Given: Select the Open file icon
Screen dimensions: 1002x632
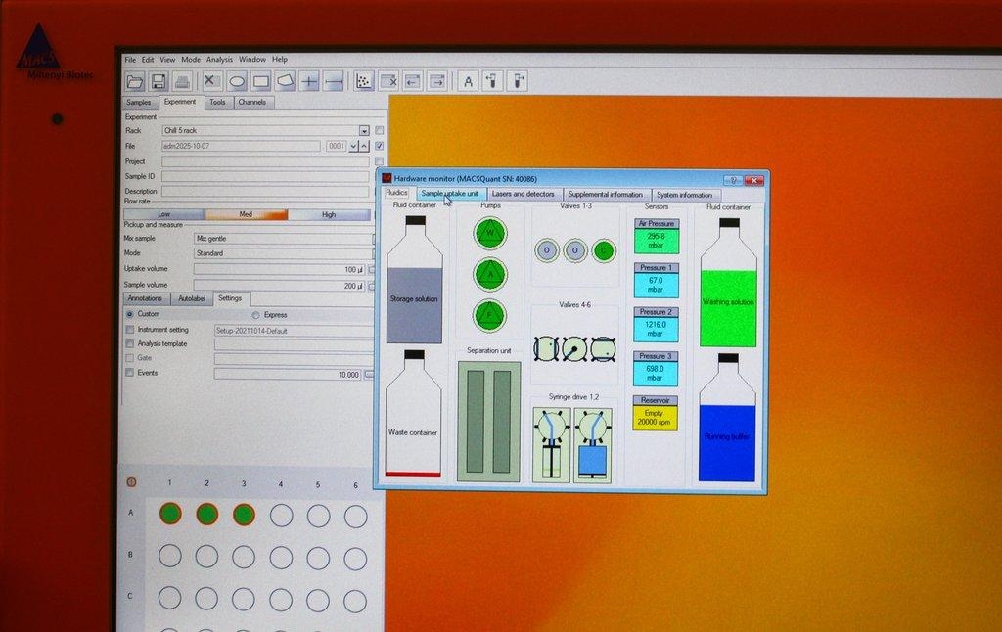Looking at the screenshot, I should click(134, 81).
